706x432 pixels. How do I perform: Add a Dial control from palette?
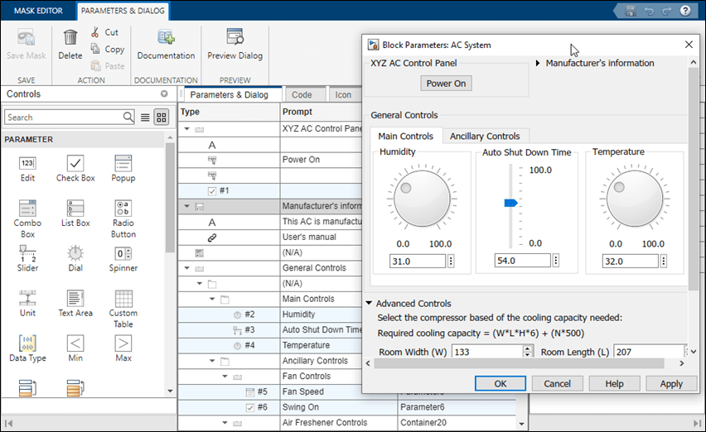click(75, 253)
